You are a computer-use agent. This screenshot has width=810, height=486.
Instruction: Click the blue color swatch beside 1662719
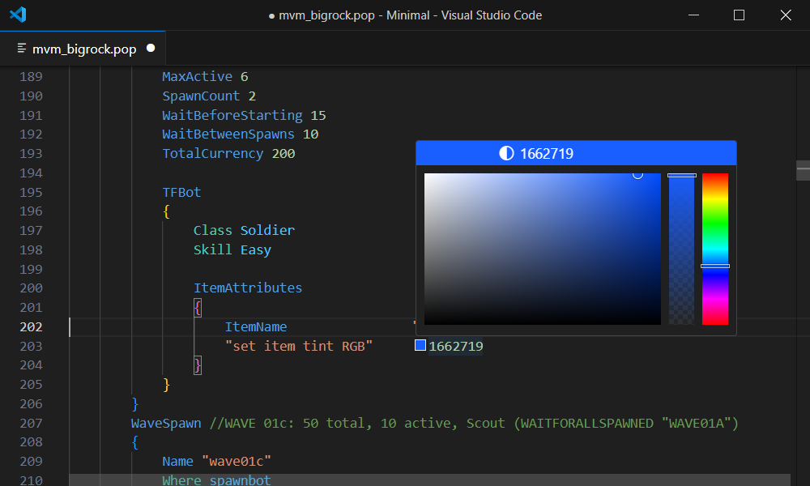(x=420, y=345)
